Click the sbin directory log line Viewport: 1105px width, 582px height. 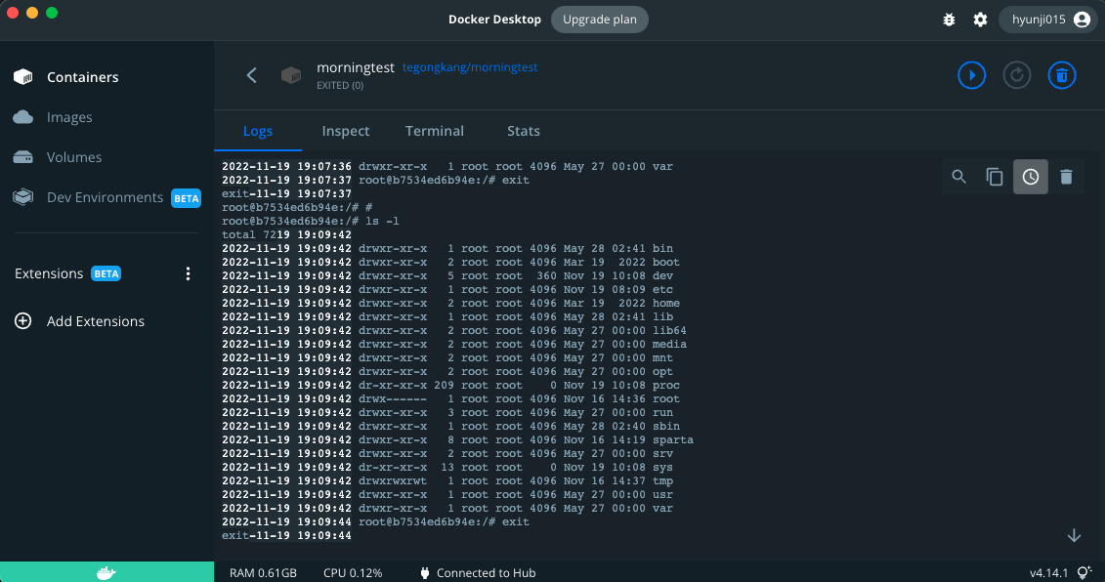click(451, 427)
